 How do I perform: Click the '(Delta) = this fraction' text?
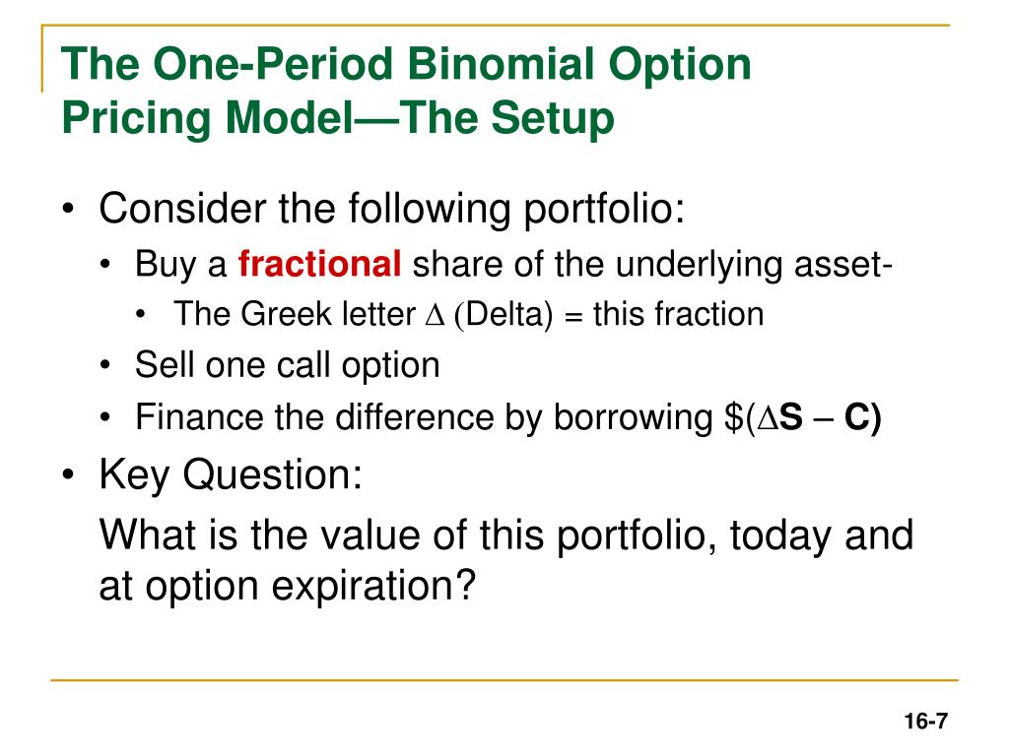(x=609, y=315)
